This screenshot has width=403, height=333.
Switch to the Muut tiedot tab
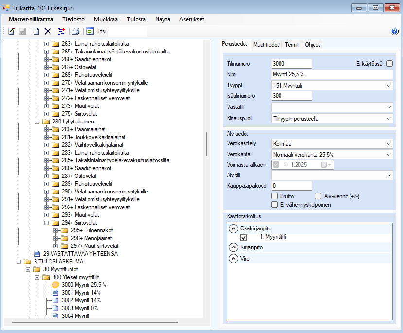pyautogui.click(x=266, y=45)
